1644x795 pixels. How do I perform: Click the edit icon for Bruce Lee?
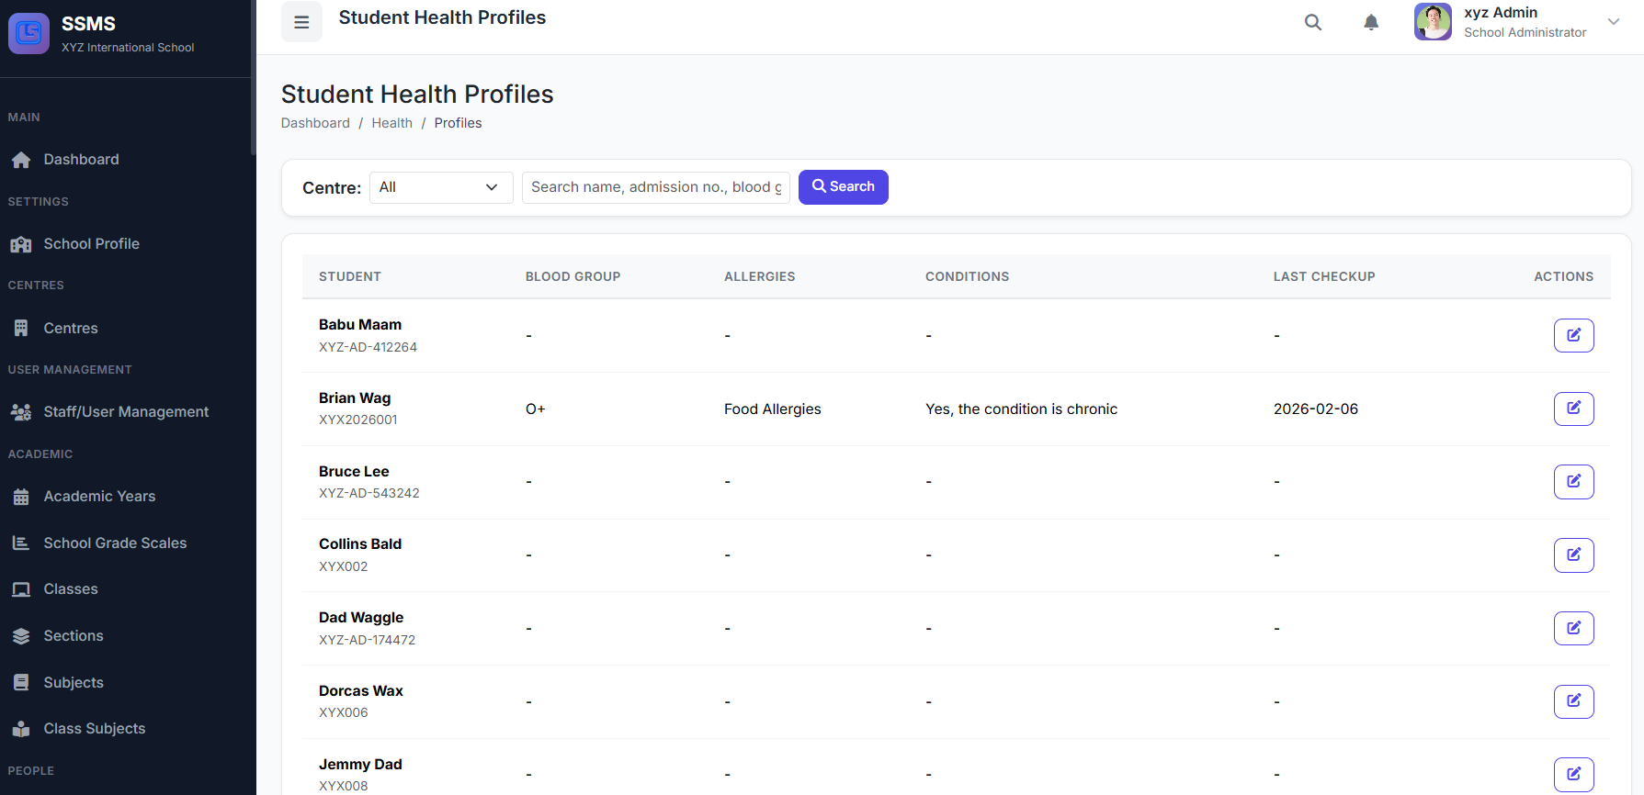point(1573,482)
